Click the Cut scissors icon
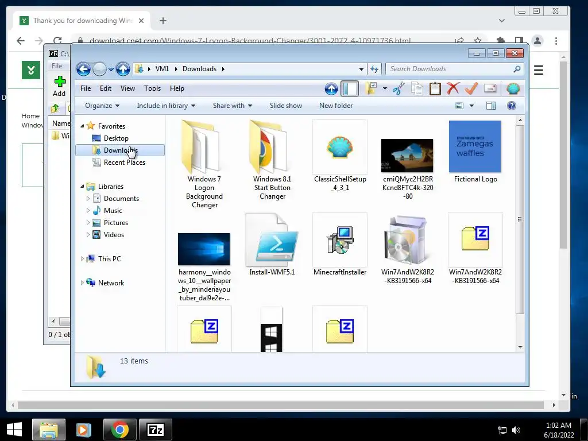The width and height of the screenshot is (588, 441). click(399, 89)
